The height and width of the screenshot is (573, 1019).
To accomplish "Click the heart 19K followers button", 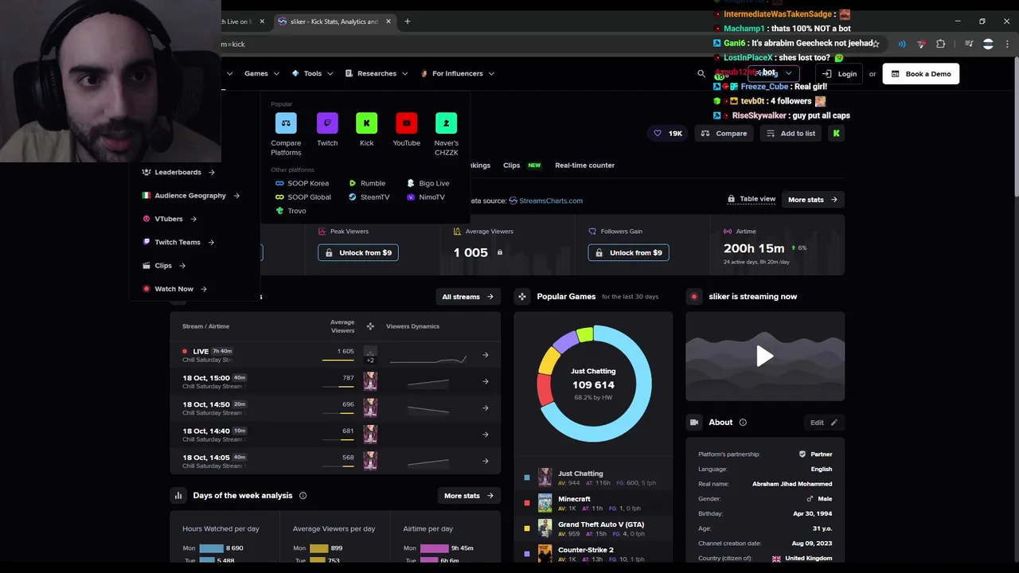I will tap(668, 134).
